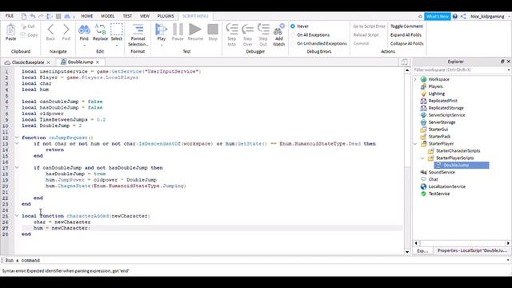Click the What's New button
This screenshot has width=512, height=288.
coord(438,16)
